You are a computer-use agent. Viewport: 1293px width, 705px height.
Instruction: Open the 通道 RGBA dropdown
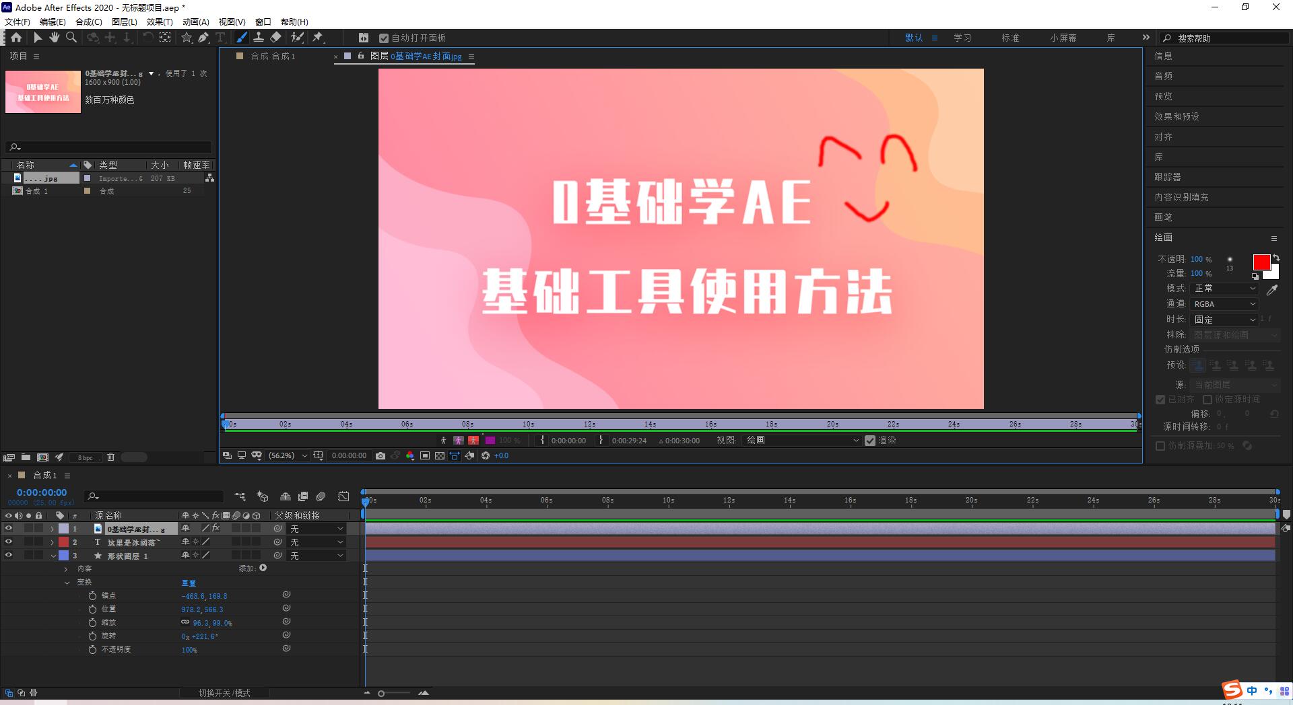[1224, 304]
